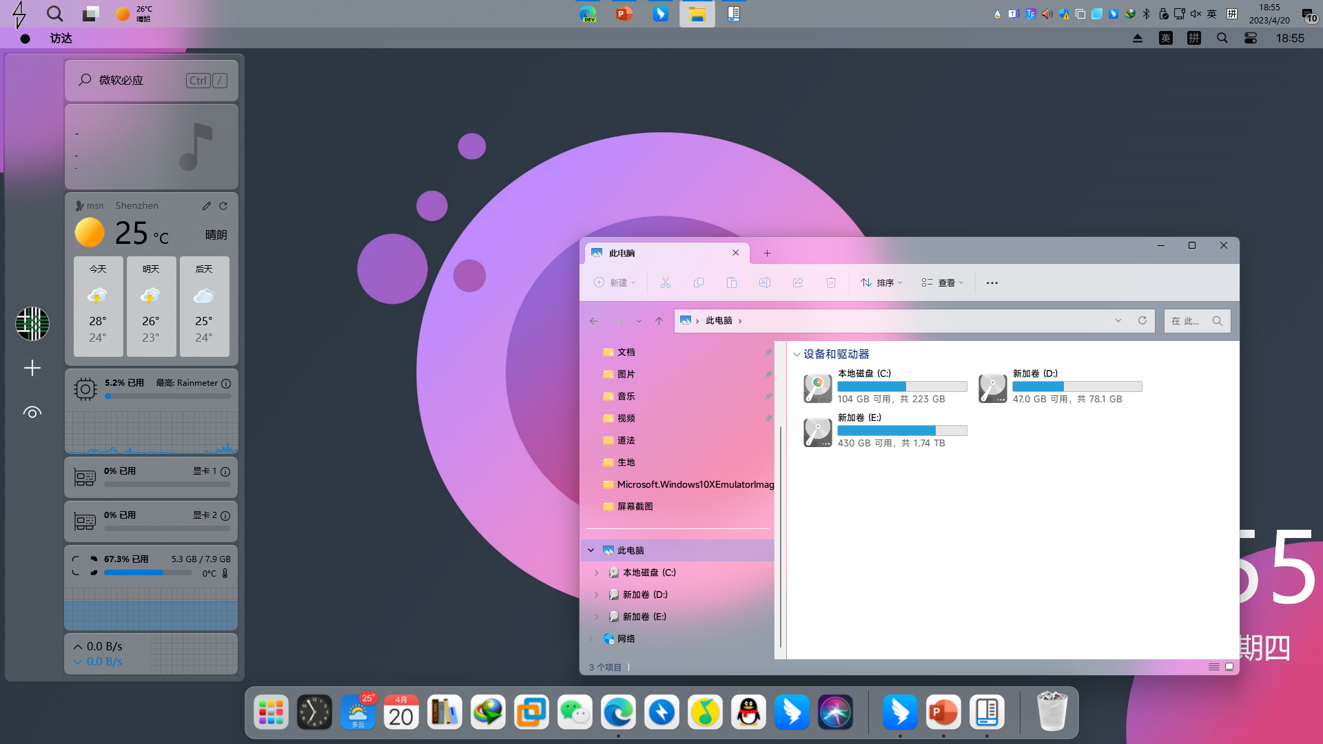Screen dimensions: 1323x744
Task: Select 今天 forecast card
Action: coord(98,306)
